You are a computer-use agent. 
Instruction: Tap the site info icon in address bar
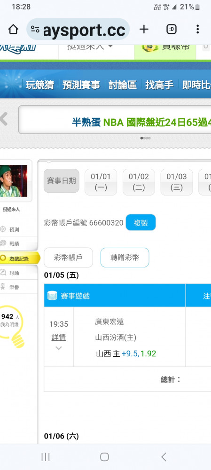click(35, 29)
